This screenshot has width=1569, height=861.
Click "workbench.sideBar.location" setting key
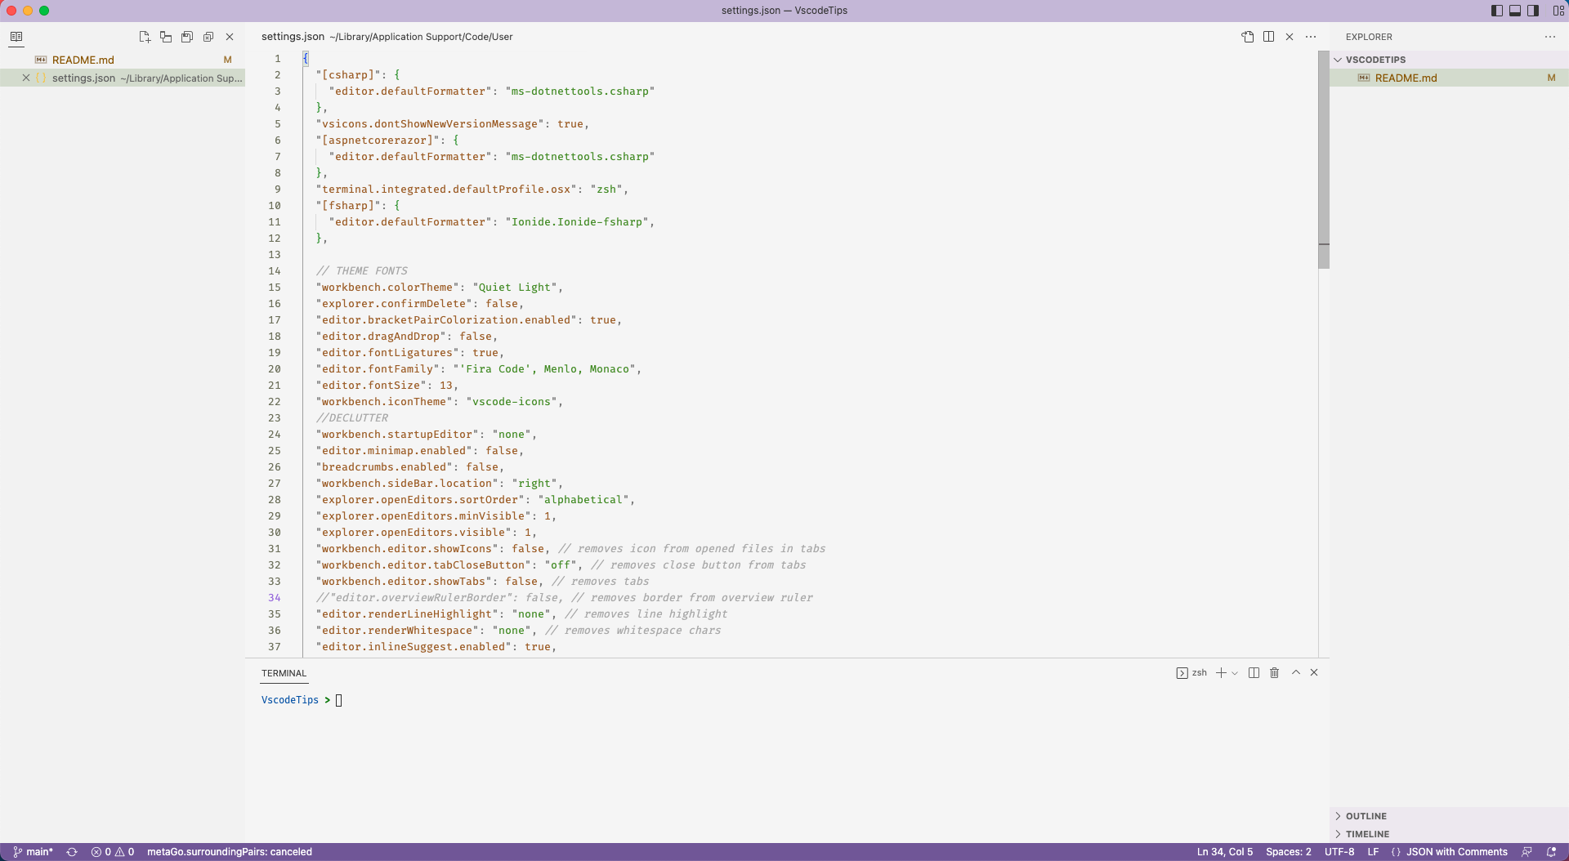407,484
